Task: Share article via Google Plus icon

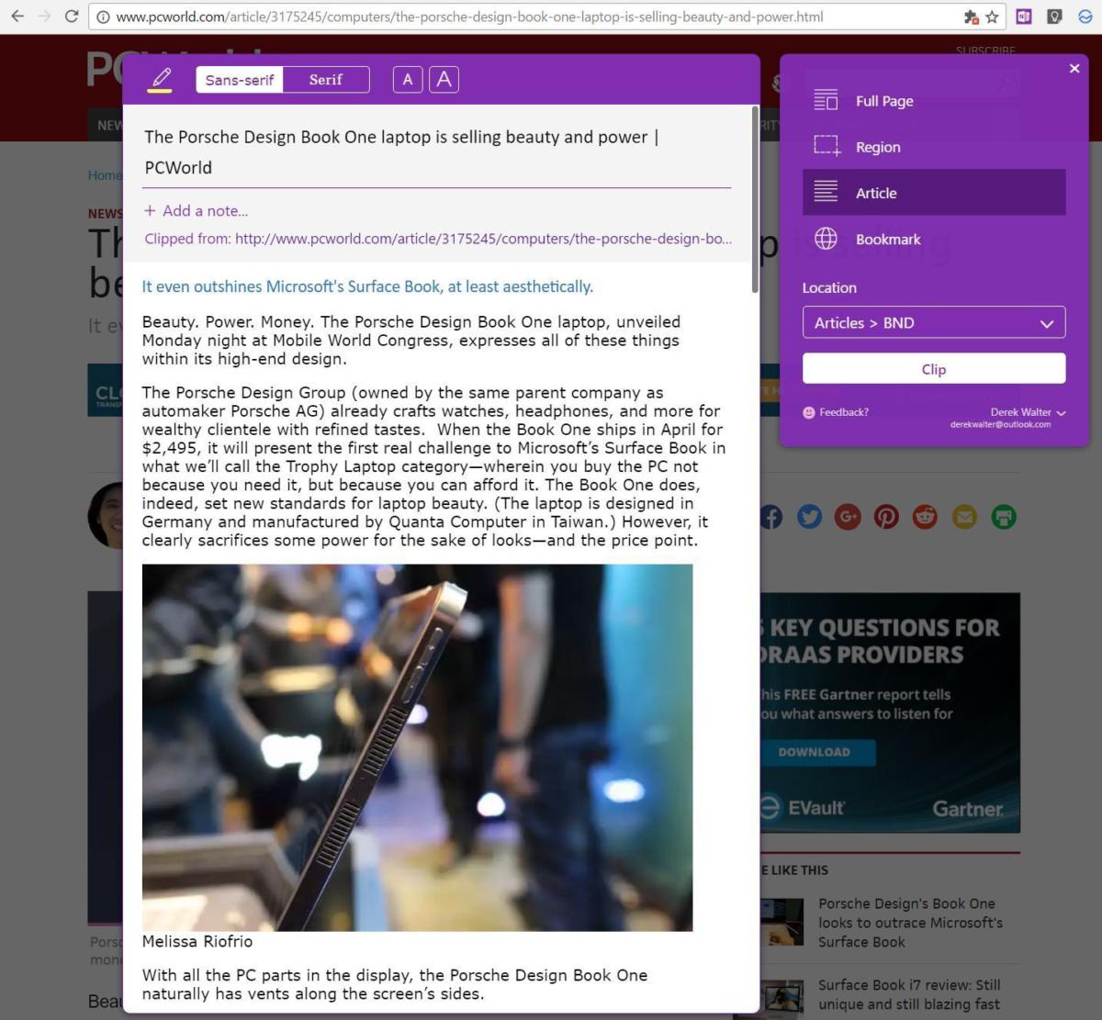Action: pyautogui.click(x=848, y=517)
